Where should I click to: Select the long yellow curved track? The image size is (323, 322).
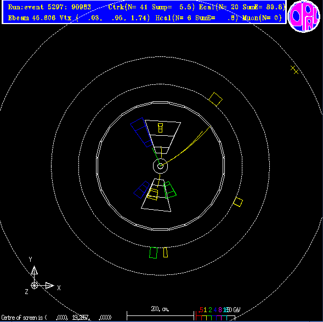click(185, 146)
